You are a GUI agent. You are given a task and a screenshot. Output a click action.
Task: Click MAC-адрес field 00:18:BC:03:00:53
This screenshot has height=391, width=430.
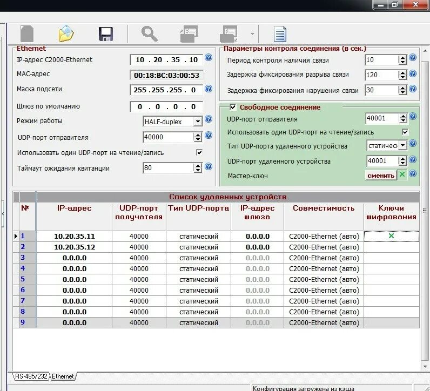pyautogui.click(x=166, y=76)
